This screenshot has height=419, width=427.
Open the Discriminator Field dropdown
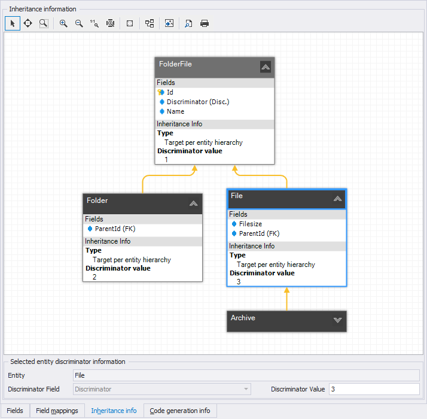pyautogui.click(x=246, y=389)
